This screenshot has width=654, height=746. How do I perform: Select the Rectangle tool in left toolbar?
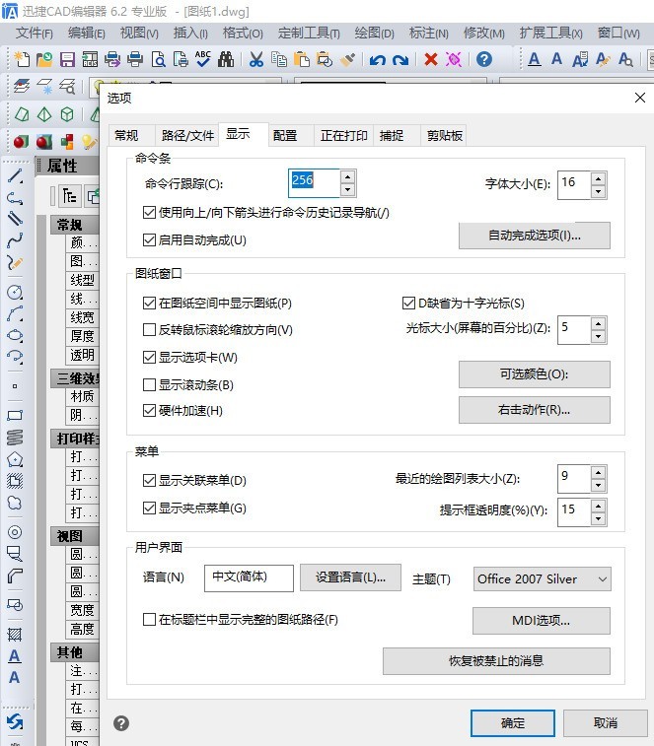(x=15, y=415)
